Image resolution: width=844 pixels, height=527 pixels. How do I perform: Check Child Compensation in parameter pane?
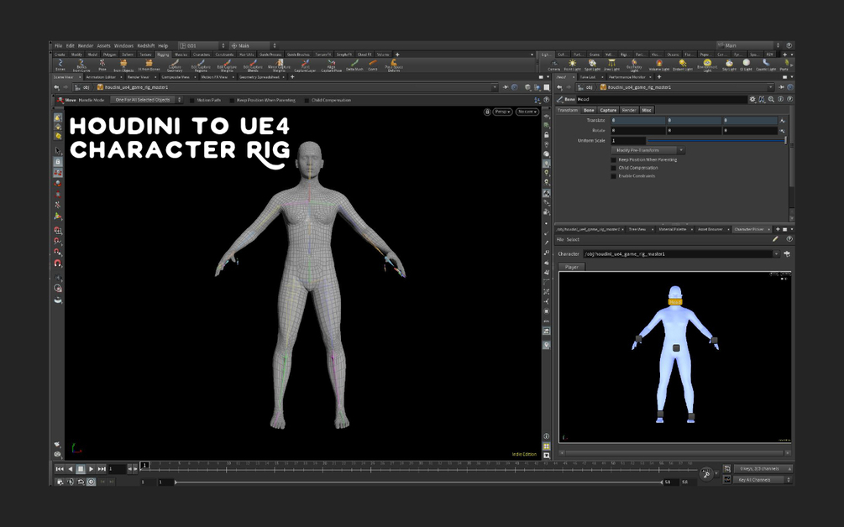(614, 168)
